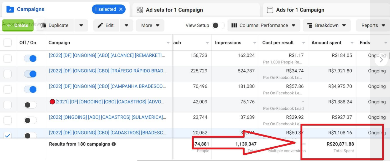
Task: Turn off the TRÁFEGO RÁPIDO campaign toggle
Action: 30,74
